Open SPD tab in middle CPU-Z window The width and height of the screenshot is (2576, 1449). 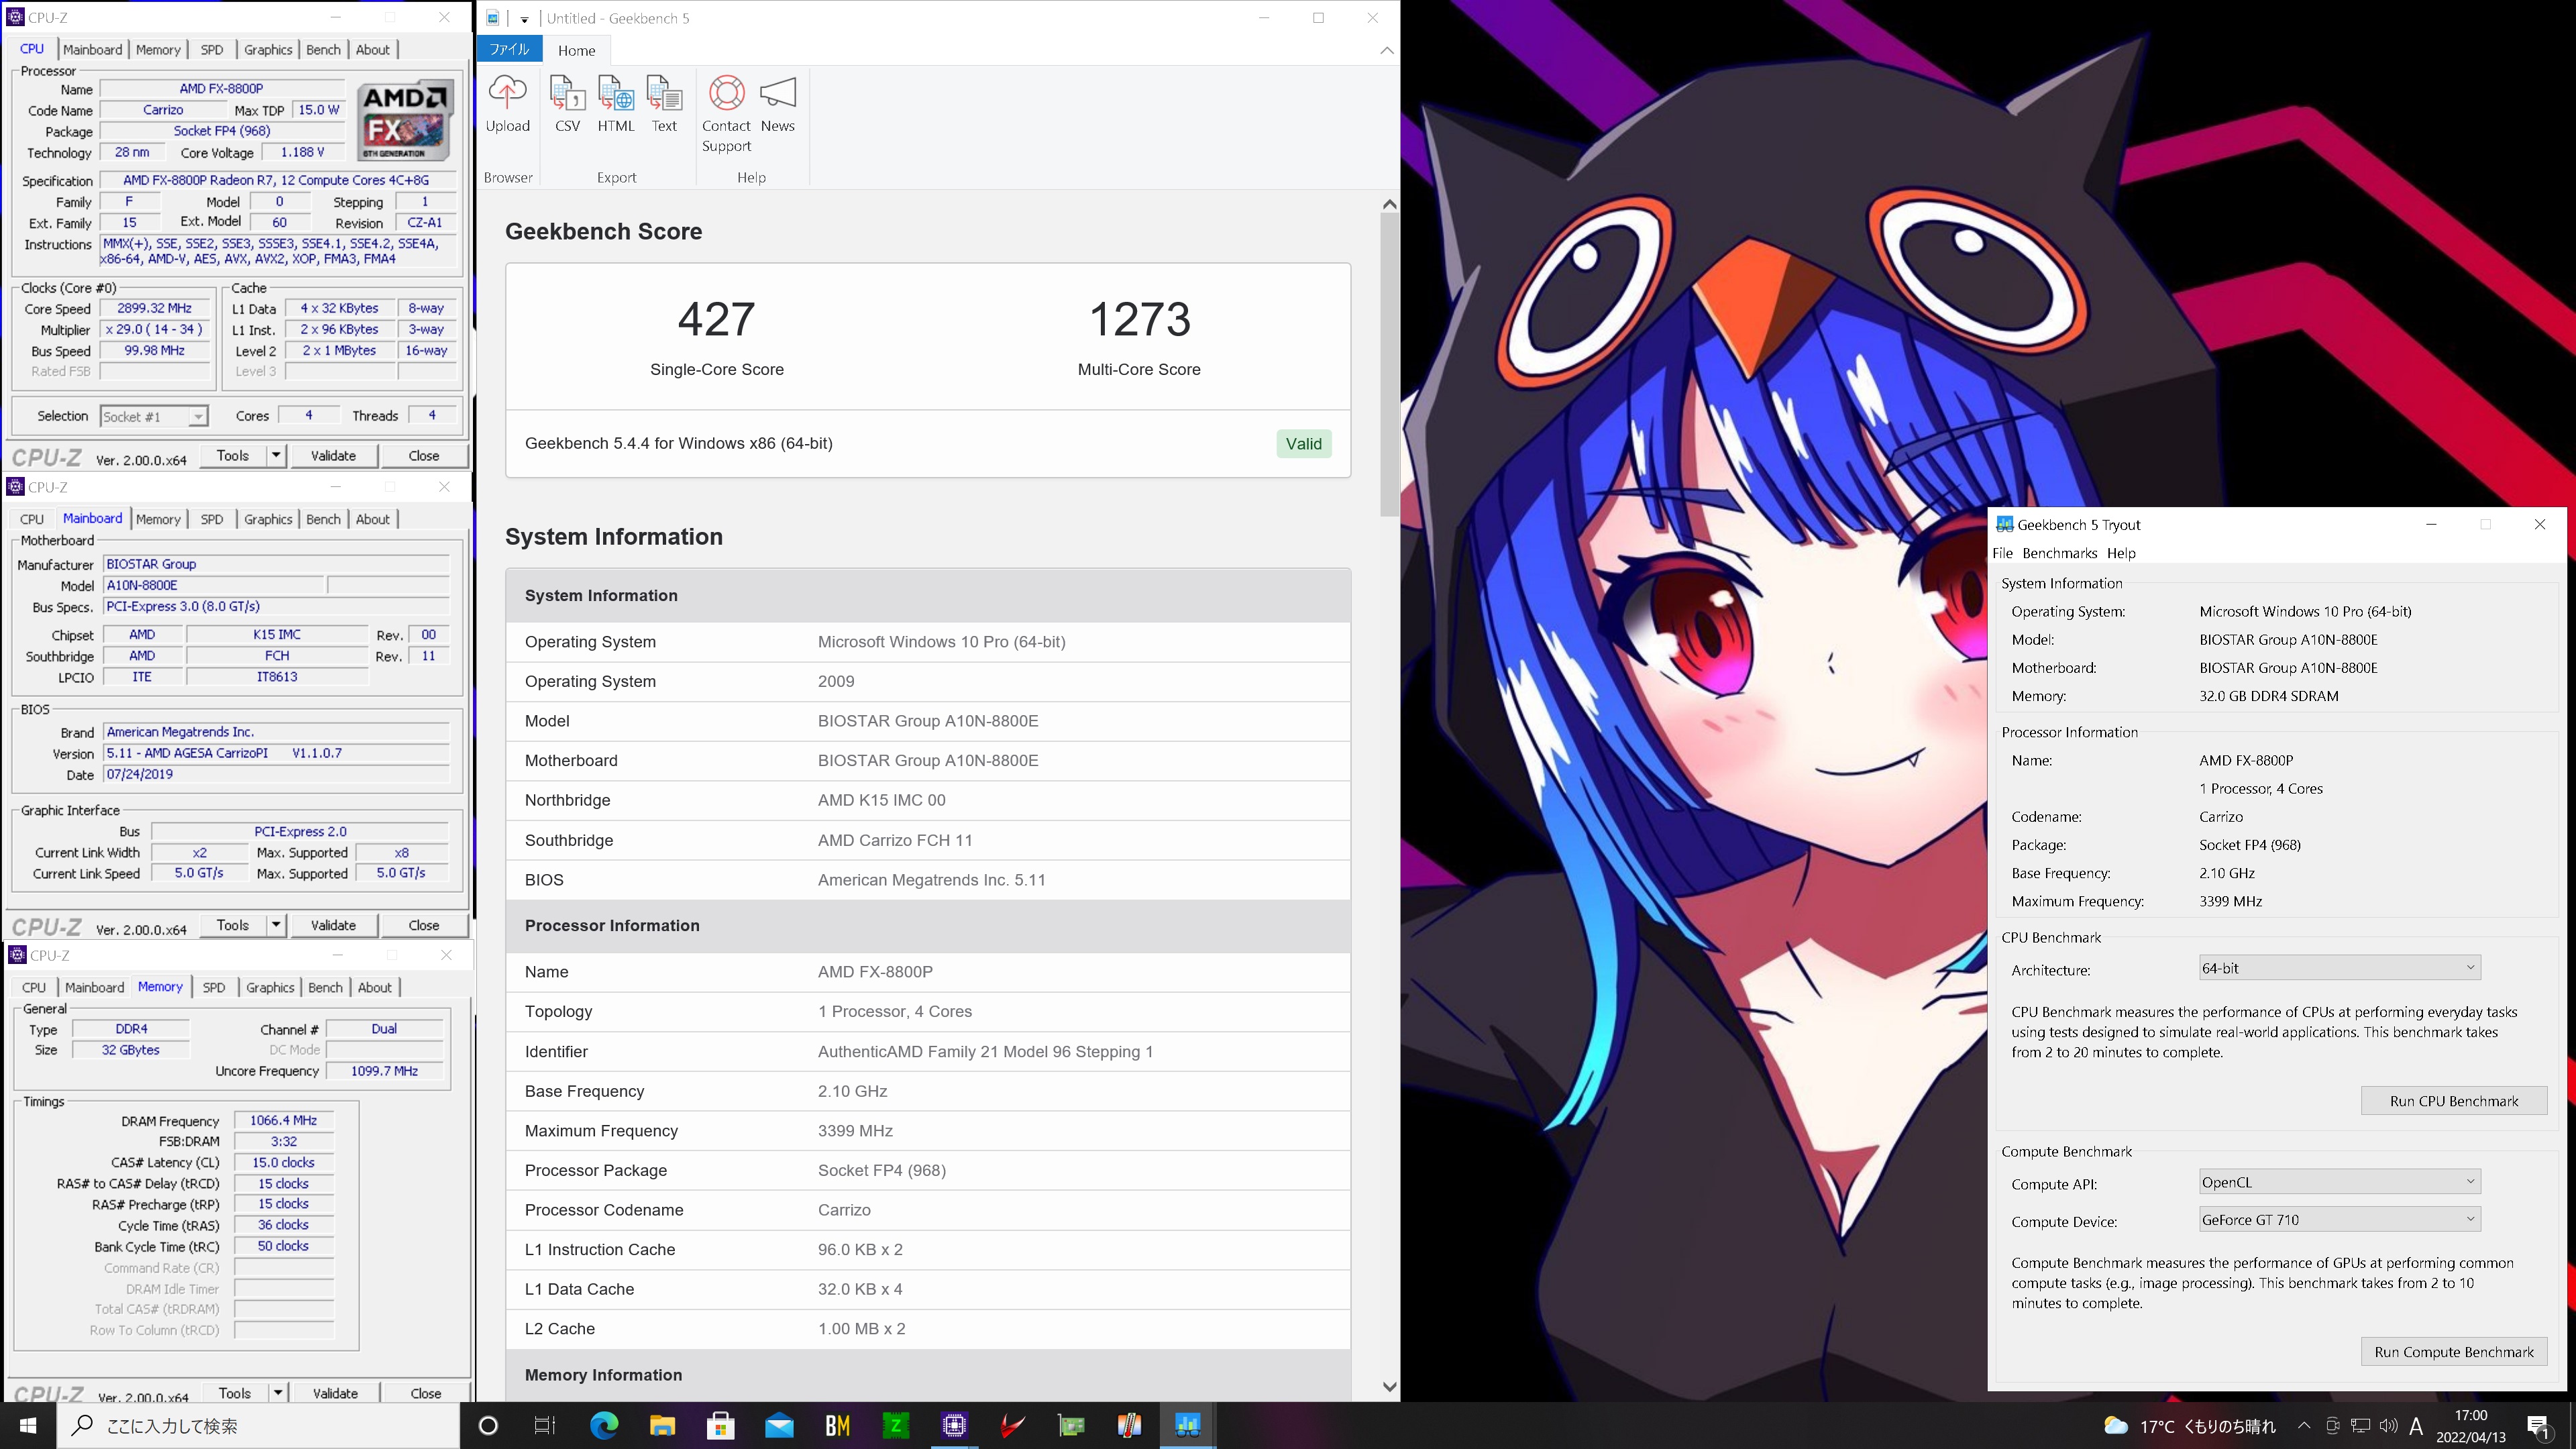[211, 519]
